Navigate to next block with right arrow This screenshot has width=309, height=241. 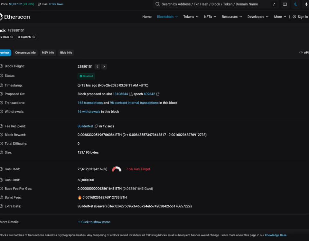(x=104, y=67)
